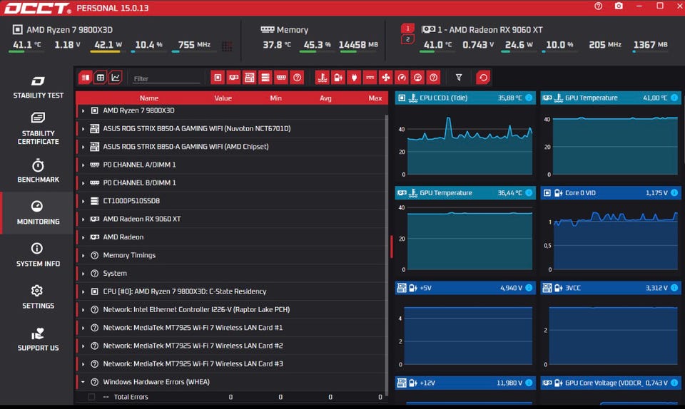Toggle the fan sensor filter icon

pos(386,78)
